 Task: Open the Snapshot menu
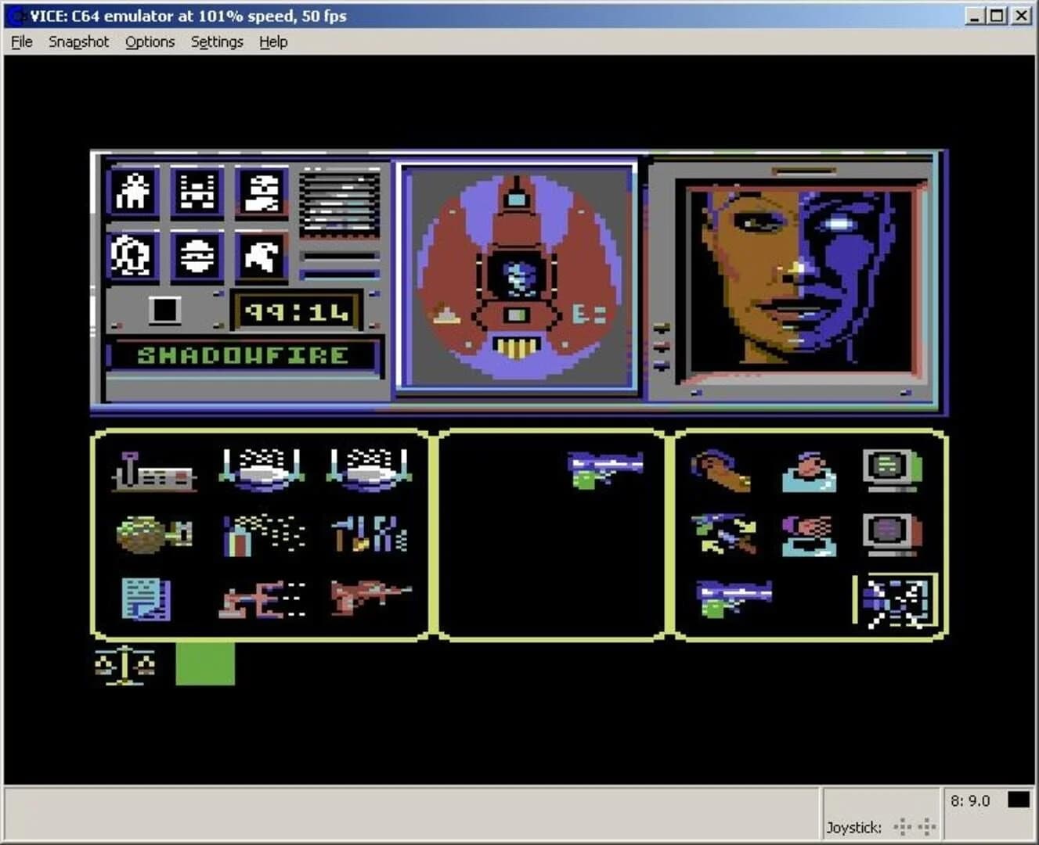(x=78, y=41)
